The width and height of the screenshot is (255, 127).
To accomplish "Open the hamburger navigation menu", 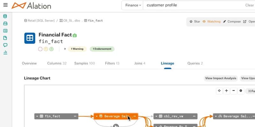I will 5,5.
